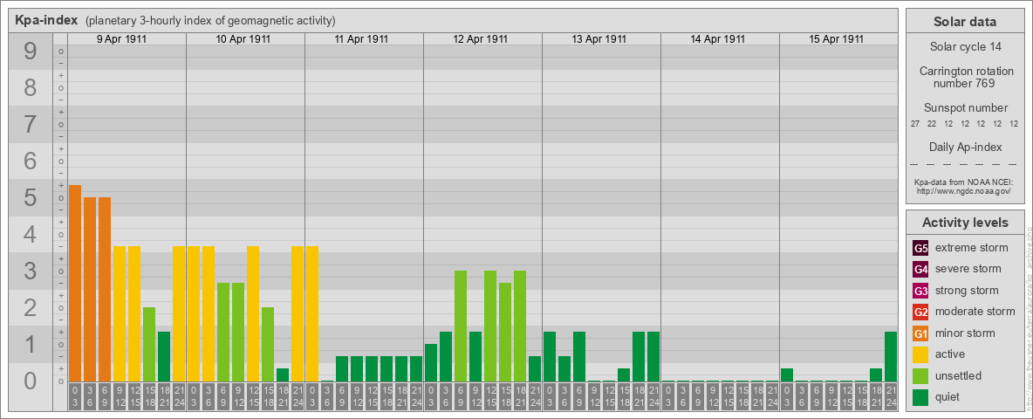Click the 'minor storm' legend label
Screen dimensions: 1033x419
(x=965, y=333)
